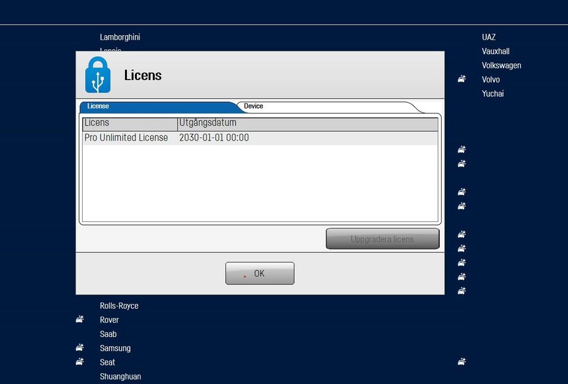Switch to the Device tab
Screen dimensions: 568x384
pyautogui.click(x=254, y=107)
